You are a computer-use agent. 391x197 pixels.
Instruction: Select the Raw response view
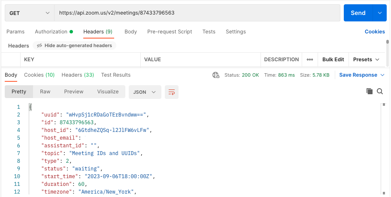[x=45, y=92]
